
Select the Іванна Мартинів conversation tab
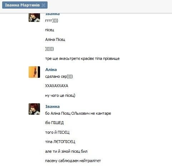pos(25,5)
